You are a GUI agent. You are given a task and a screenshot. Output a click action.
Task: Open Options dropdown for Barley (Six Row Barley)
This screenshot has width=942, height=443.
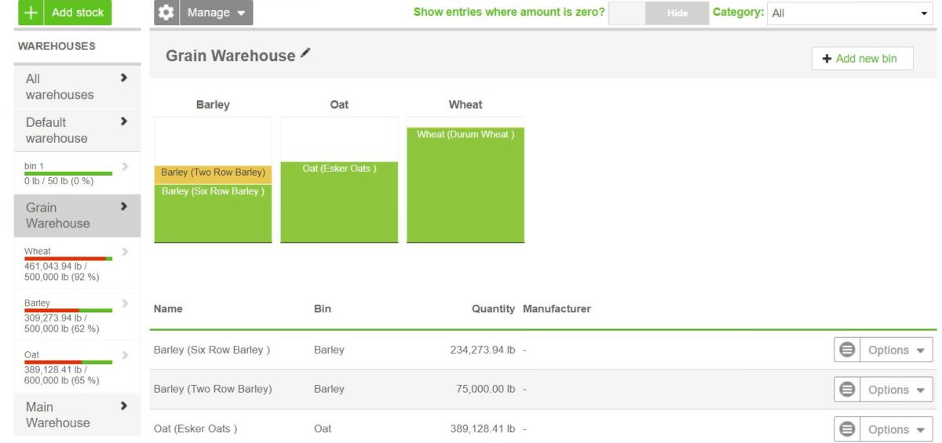(x=896, y=350)
